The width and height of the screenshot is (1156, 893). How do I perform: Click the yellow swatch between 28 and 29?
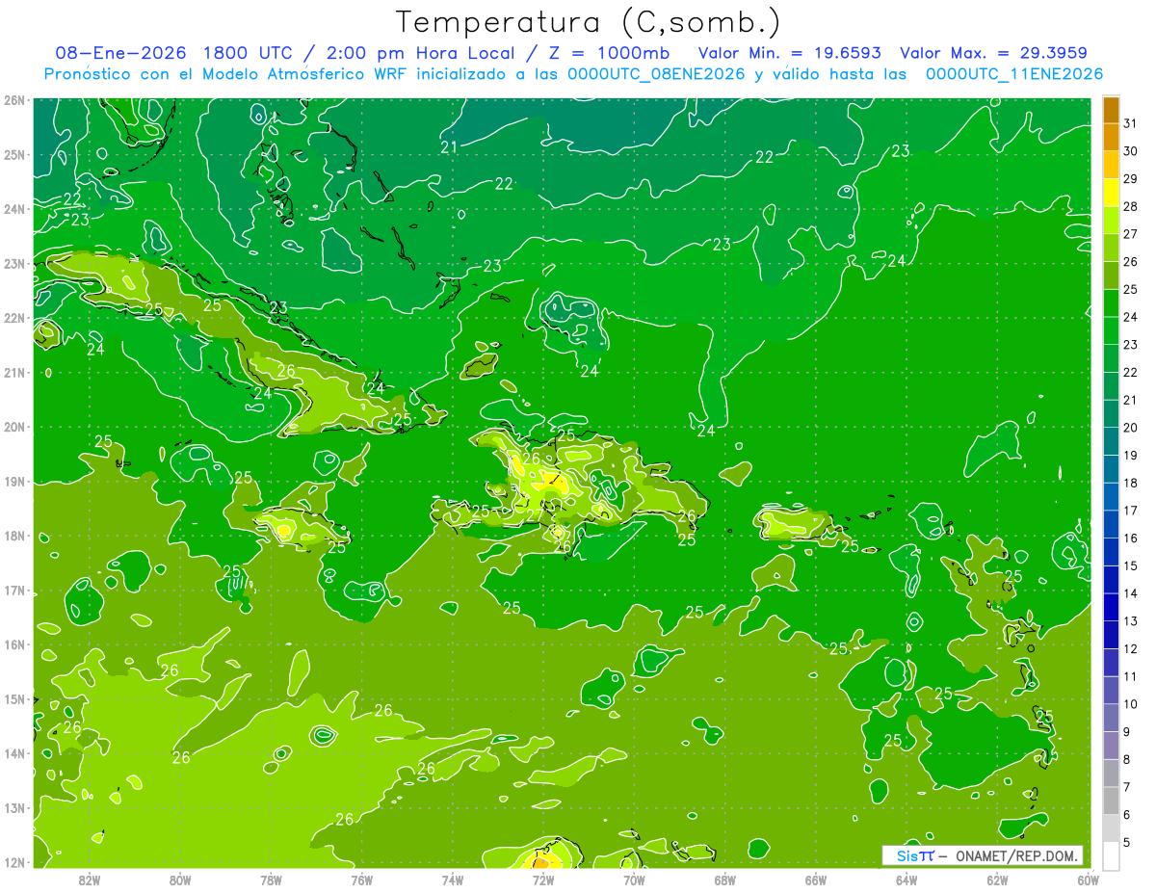(1111, 192)
